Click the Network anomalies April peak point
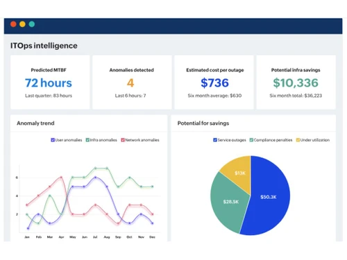This screenshot has height=260, width=347. tap(61, 177)
